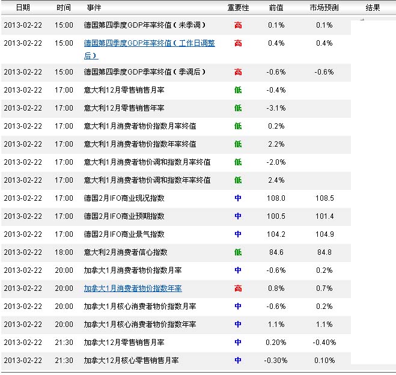
Task: Click the 日期 column header
Action: [23, 8]
